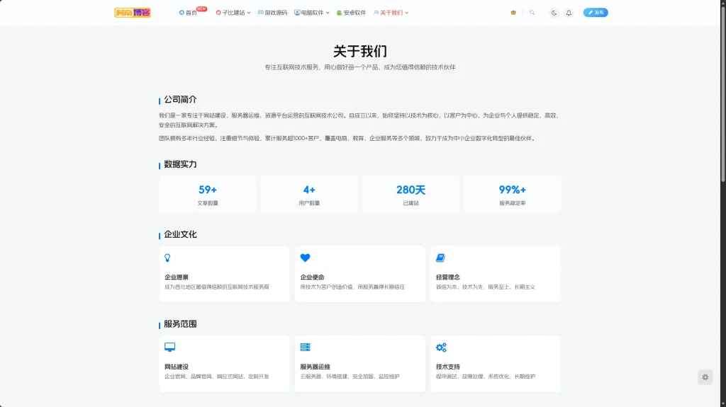Click the gears icon in 技术支持 card
Viewport: 726px width, 407px height.
coord(441,348)
